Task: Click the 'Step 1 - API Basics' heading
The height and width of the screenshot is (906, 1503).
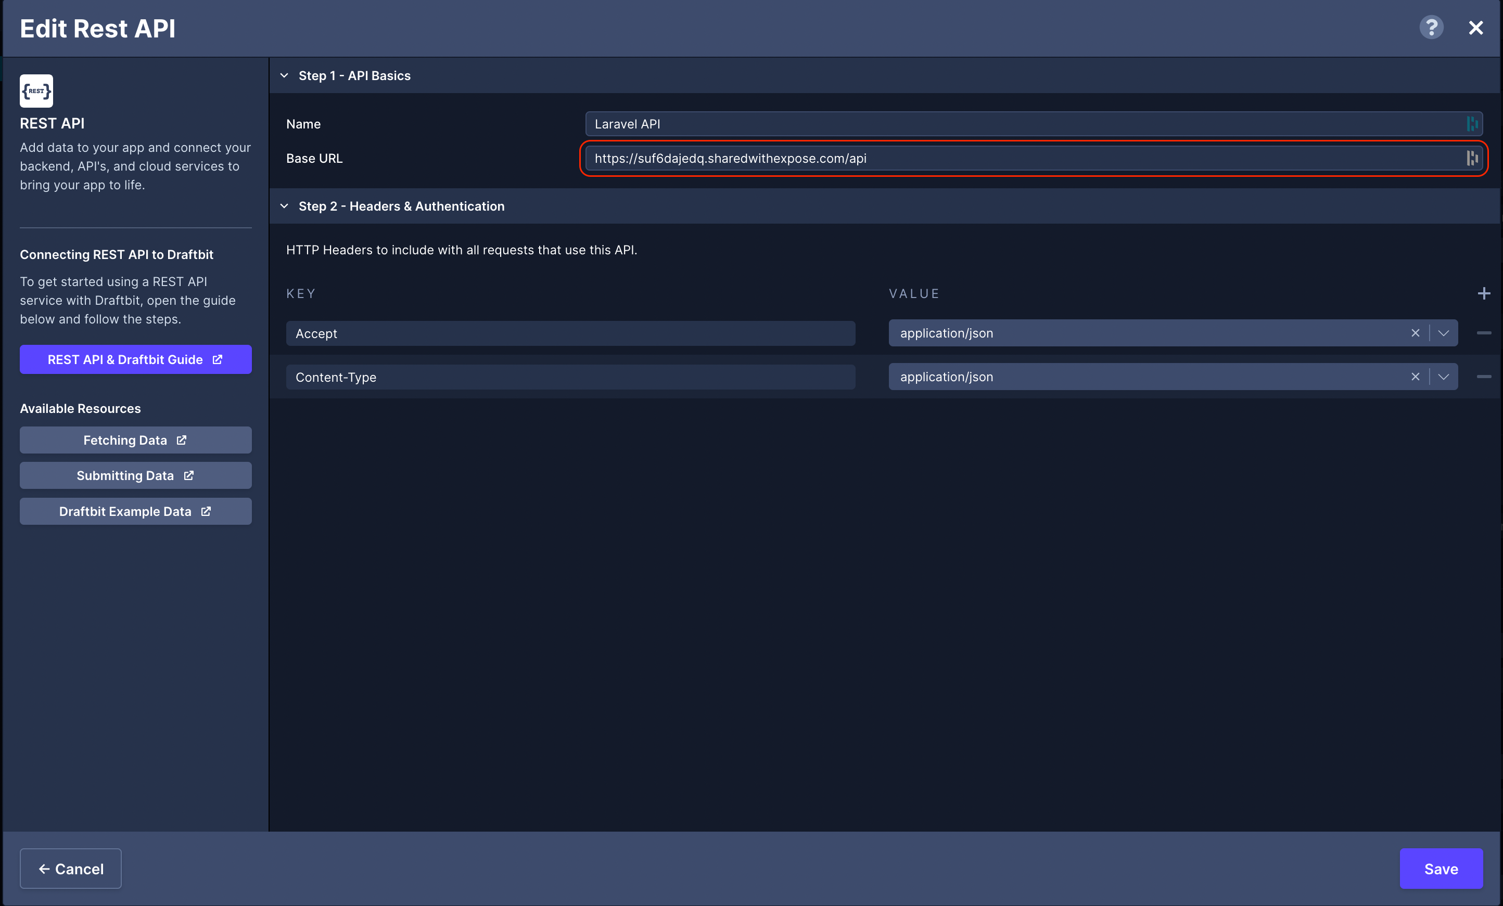Action: [x=354, y=75]
